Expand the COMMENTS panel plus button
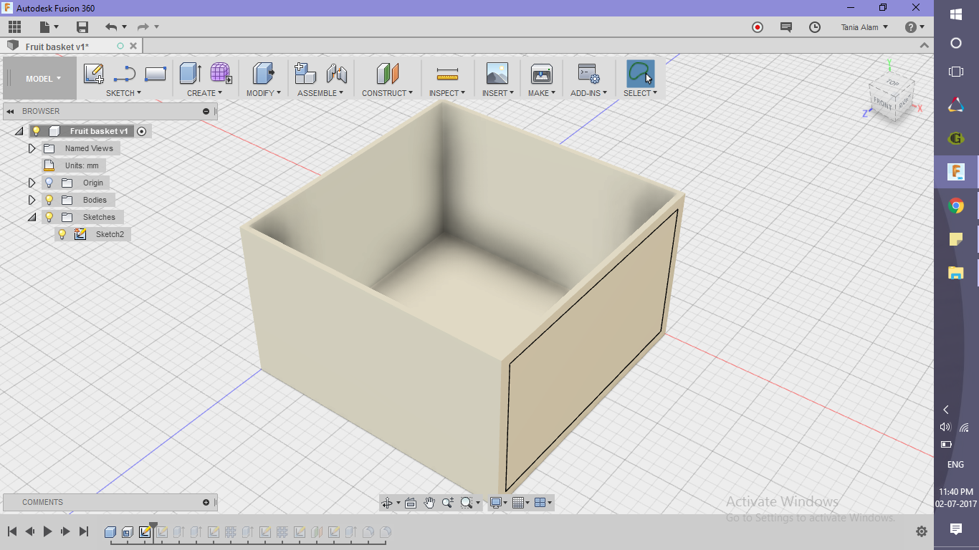 pos(206,502)
